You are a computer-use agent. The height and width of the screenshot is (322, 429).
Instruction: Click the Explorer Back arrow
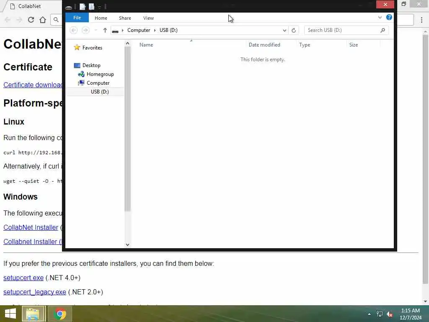tap(74, 30)
